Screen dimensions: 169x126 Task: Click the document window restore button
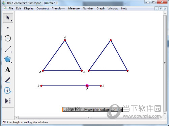click(161, 8)
